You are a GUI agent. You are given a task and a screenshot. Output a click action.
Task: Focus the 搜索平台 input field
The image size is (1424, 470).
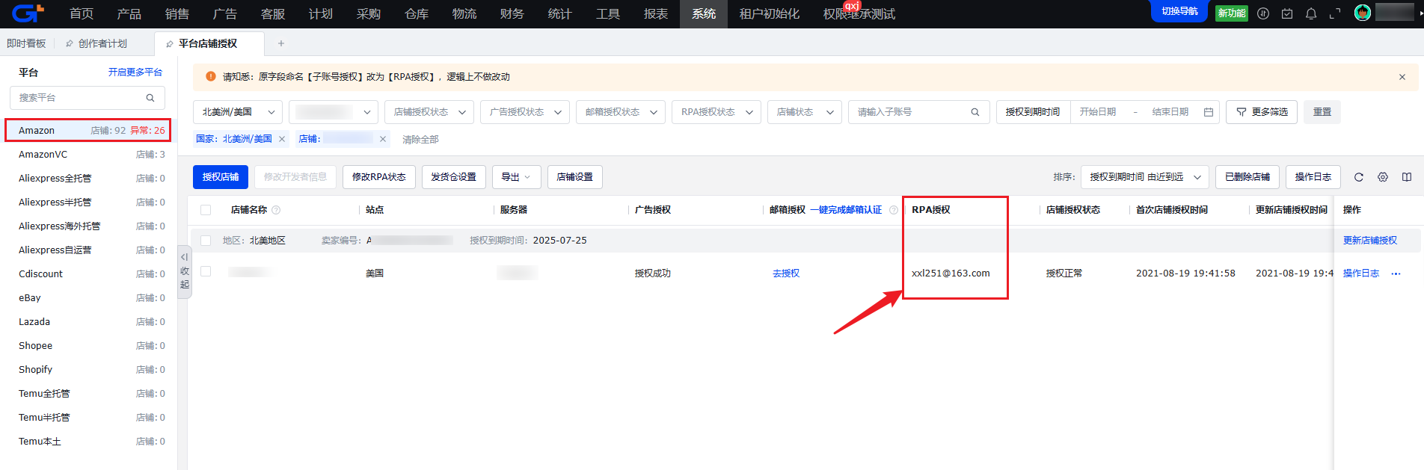pos(88,98)
